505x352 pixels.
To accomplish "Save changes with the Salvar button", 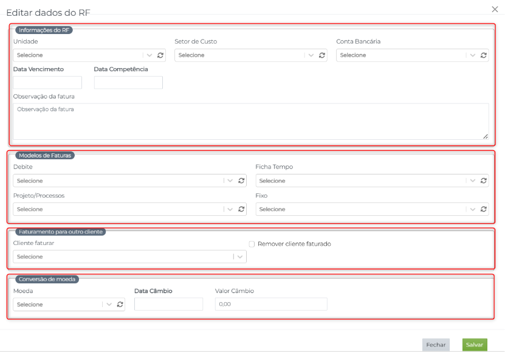I will tap(475, 345).
